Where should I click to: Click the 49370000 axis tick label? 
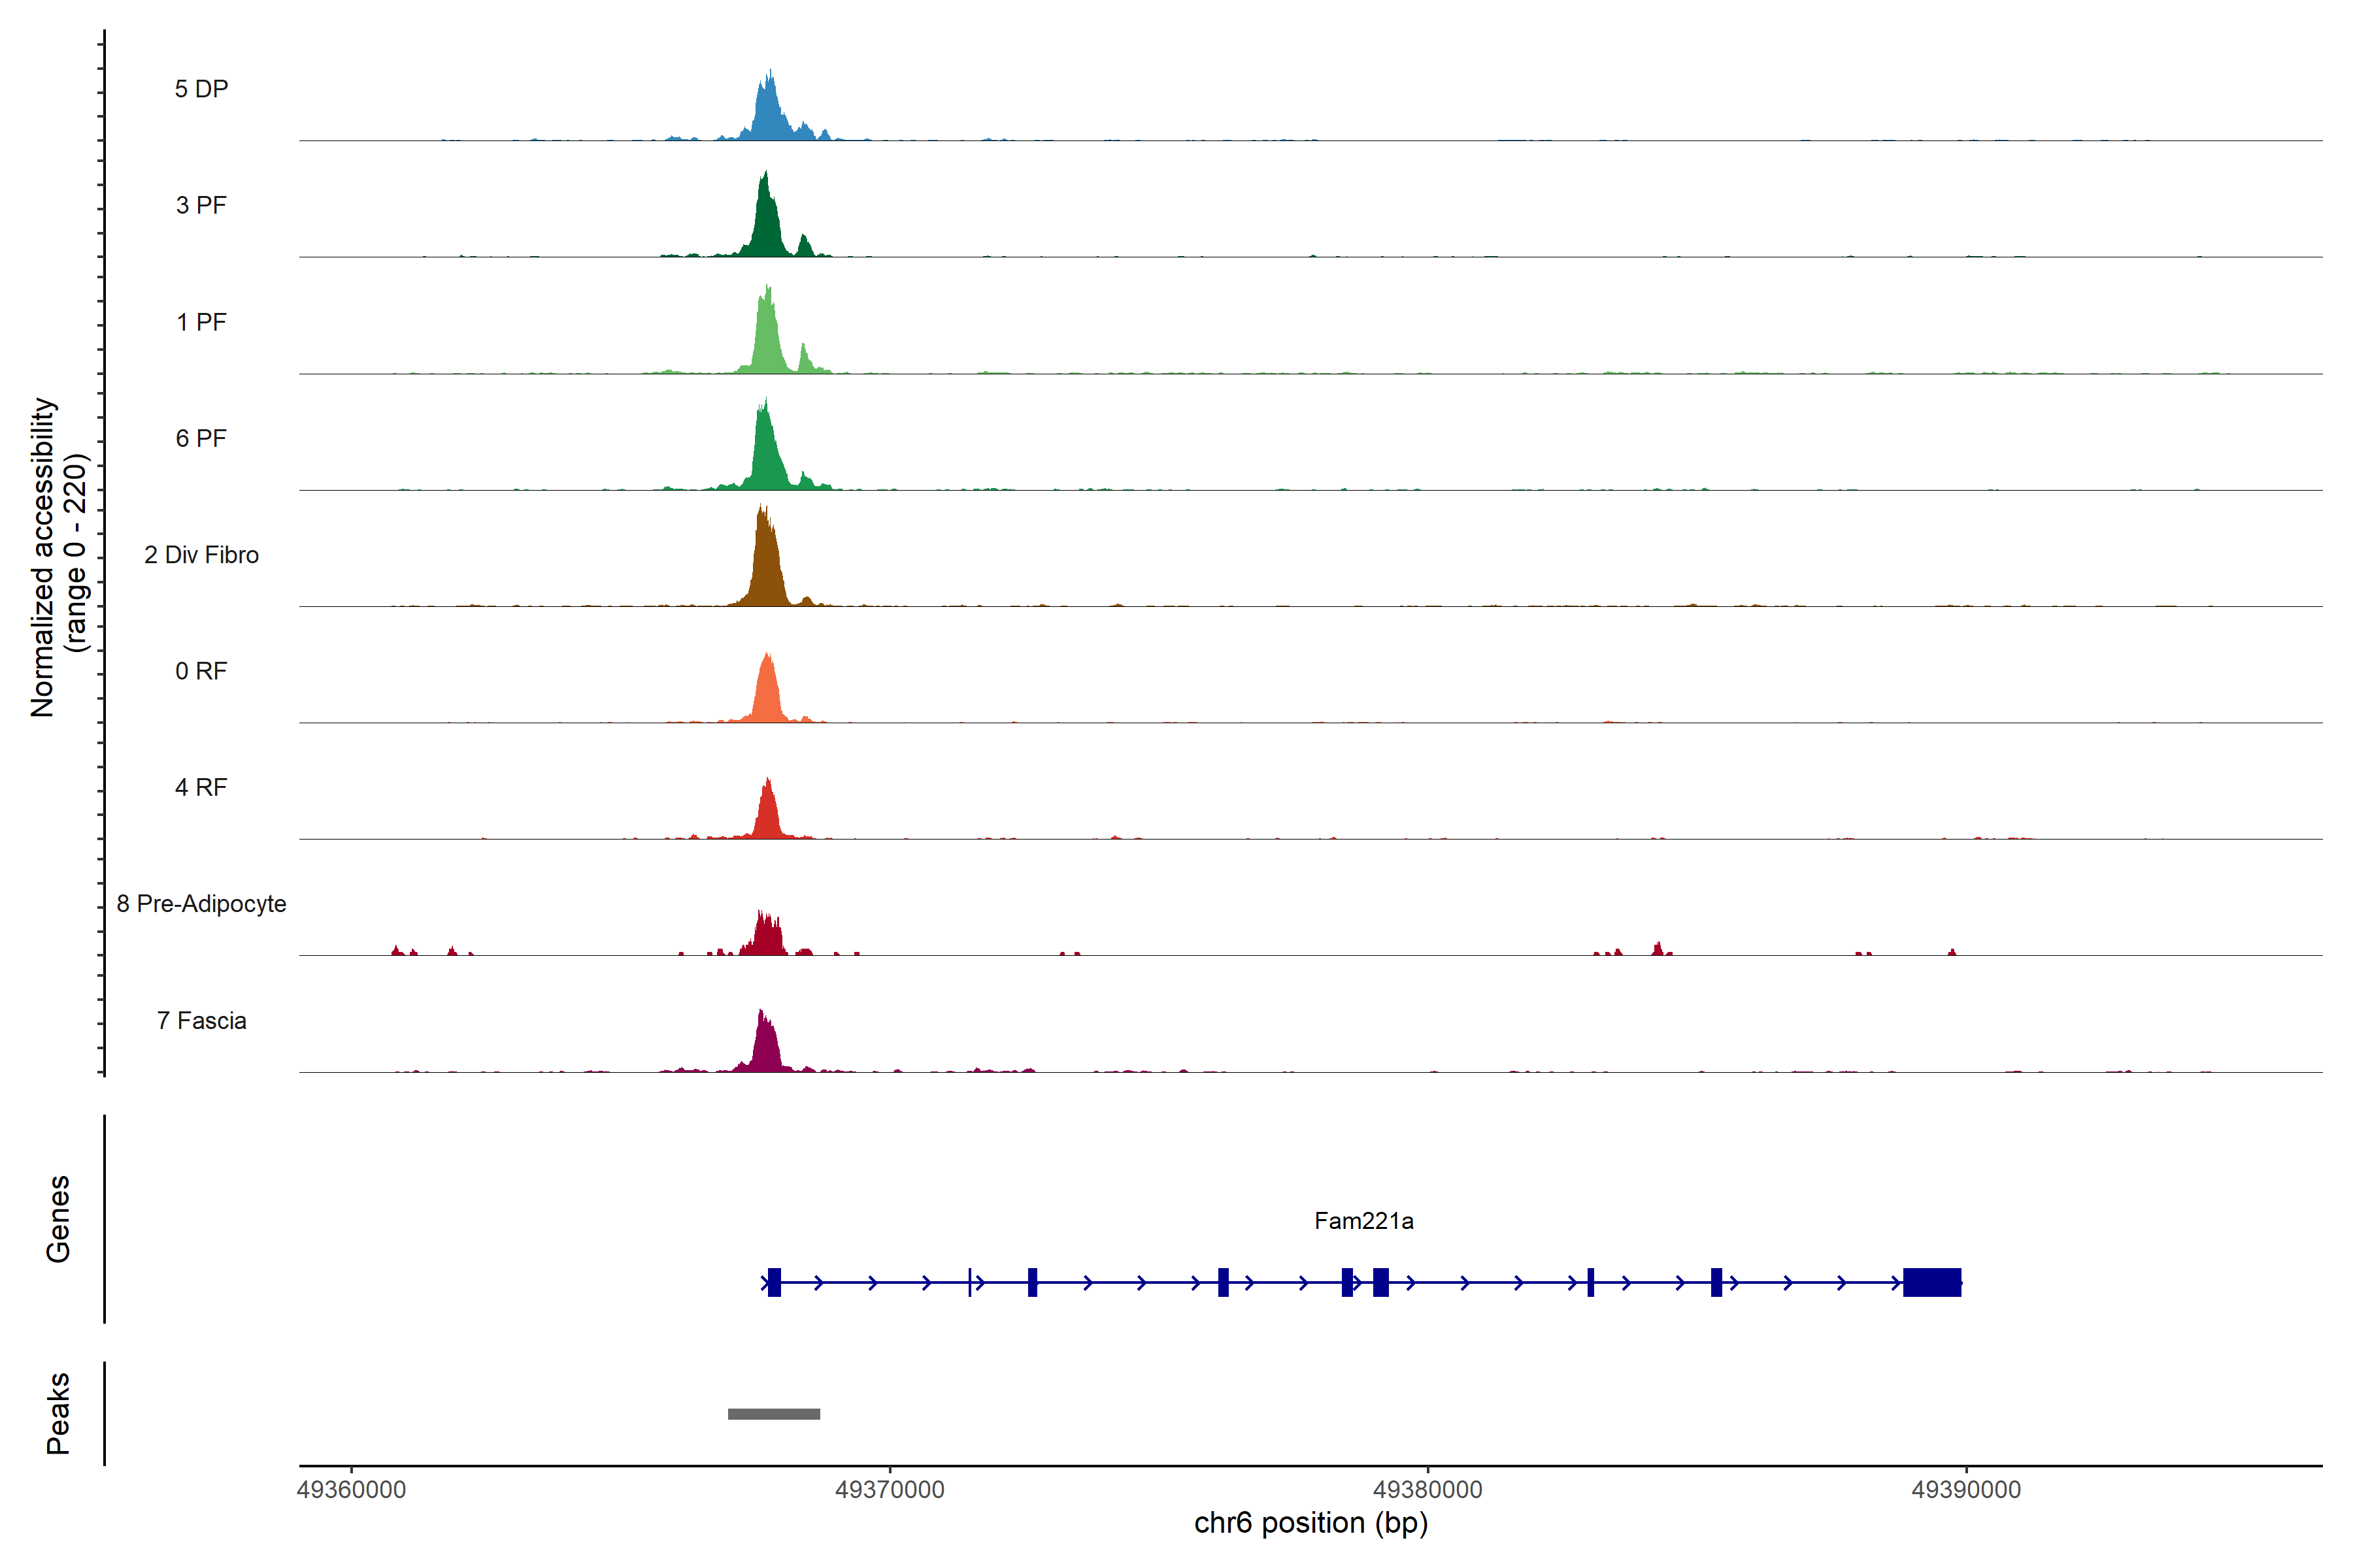890,1490
